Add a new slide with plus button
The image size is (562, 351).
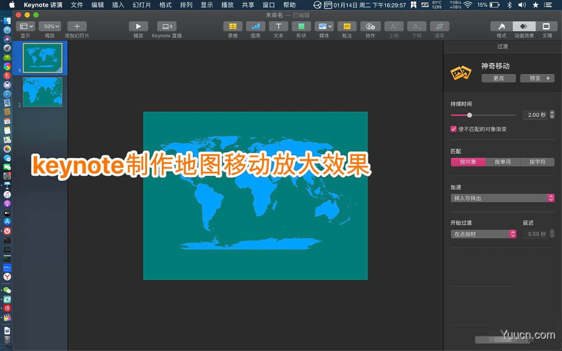tap(76, 26)
